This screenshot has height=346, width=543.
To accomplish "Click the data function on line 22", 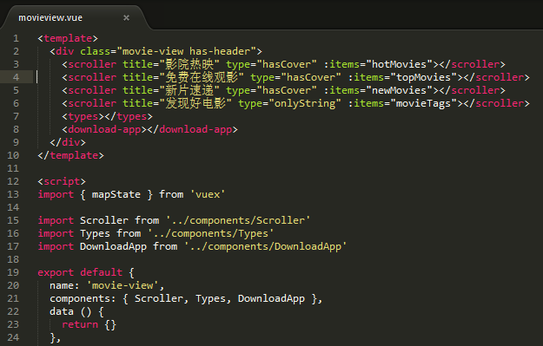I will point(62,311).
